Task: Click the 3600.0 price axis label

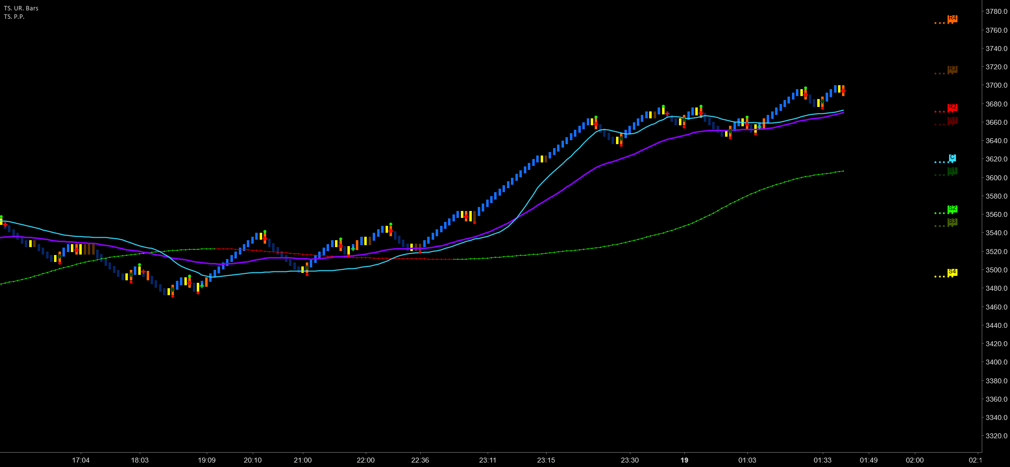Action: [x=996, y=178]
